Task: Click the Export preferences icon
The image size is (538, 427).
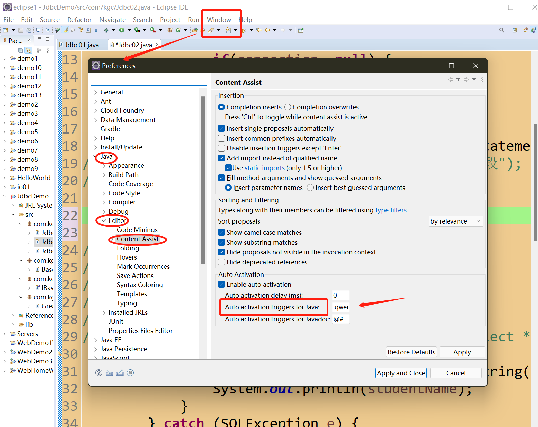Action: tap(120, 373)
